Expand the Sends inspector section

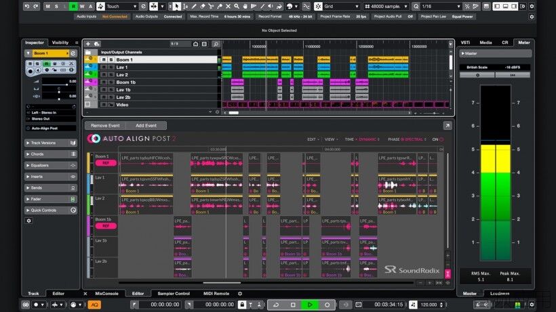pyautogui.click(x=51, y=188)
